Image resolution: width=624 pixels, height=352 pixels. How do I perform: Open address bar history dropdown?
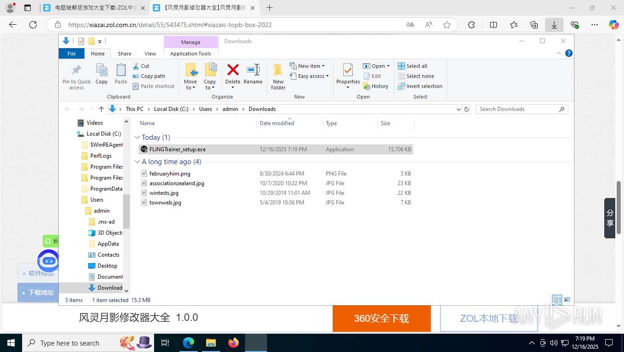click(458, 109)
